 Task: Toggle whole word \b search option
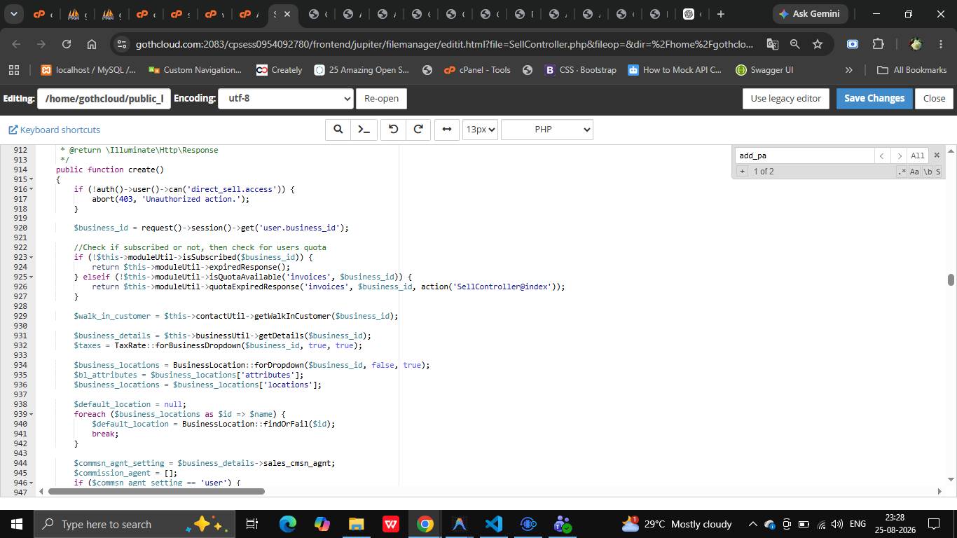tap(928, 172)
